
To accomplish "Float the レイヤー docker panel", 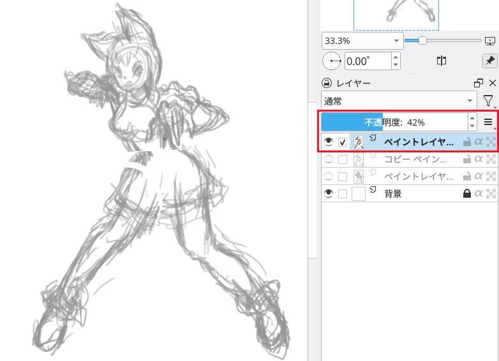I will [479, 83].
